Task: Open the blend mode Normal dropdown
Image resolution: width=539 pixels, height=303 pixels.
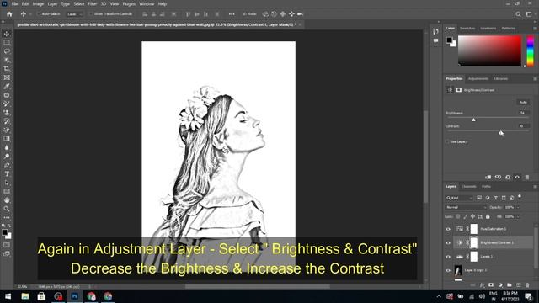Action: tap(466, 207)
